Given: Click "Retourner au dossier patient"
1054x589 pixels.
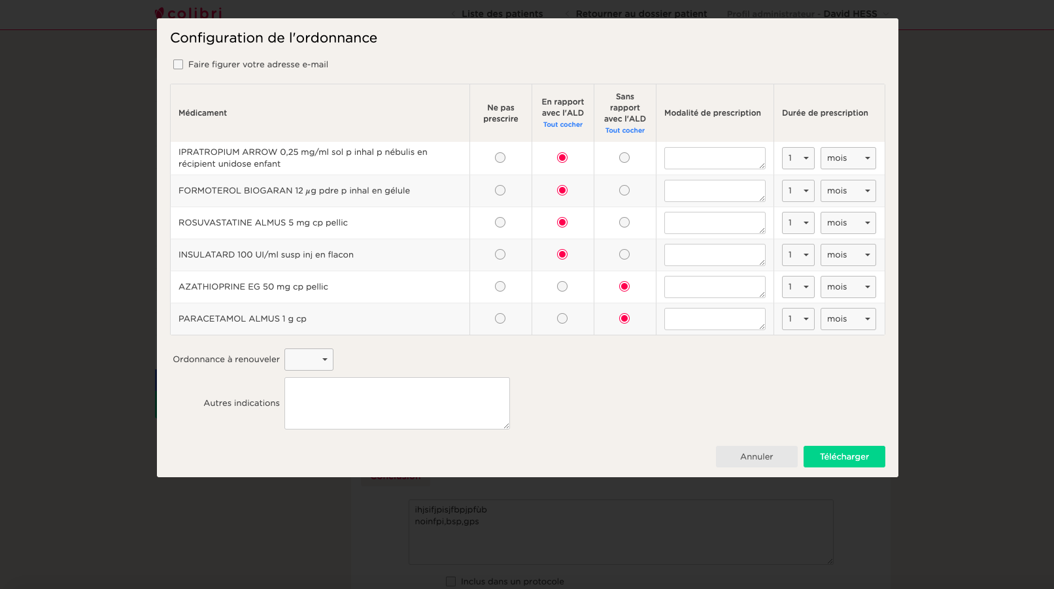Looking at the screenshot, I should coord(641,13).
